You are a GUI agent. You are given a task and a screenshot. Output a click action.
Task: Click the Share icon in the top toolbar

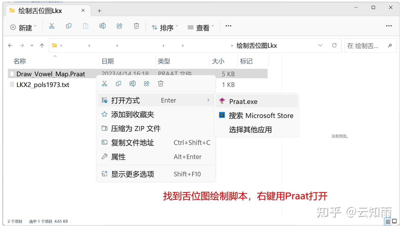tap(120, 26)
